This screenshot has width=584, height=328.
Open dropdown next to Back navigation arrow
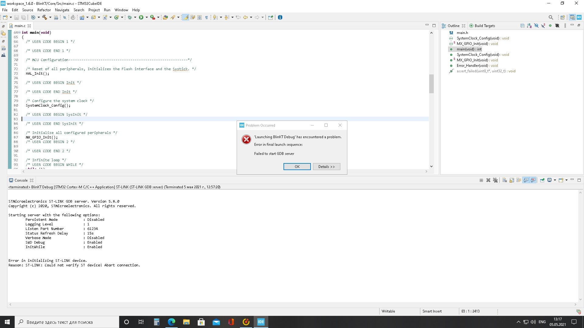pyautogui.click(x=251, y=17)
